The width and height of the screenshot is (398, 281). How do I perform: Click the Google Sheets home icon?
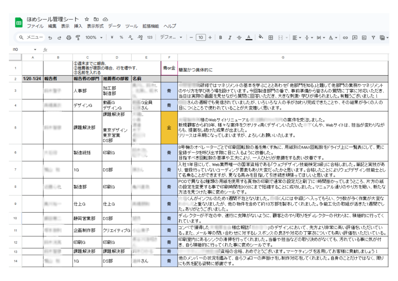click(19, 23)
